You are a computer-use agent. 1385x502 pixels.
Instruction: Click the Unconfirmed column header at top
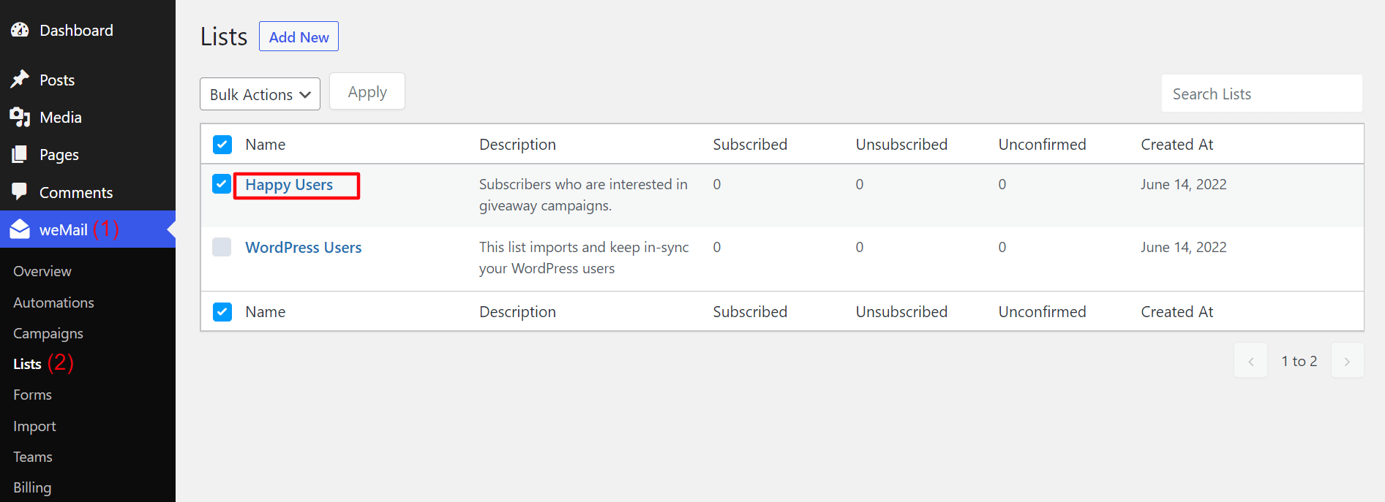click(1042, 145)
